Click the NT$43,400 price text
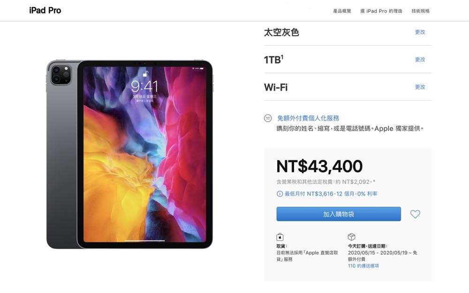Image resolution: width=469 pixels, height=293 pixels. tap(319, 166)
